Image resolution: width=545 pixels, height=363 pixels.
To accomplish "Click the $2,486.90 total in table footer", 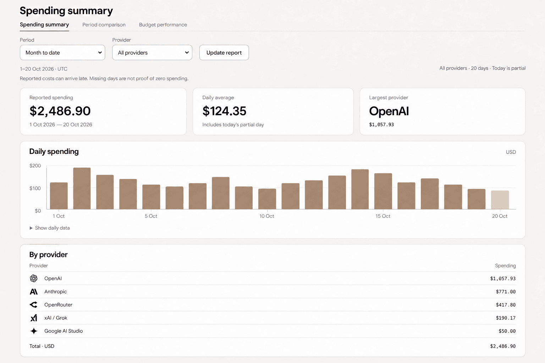I will [x=503, y=346].
